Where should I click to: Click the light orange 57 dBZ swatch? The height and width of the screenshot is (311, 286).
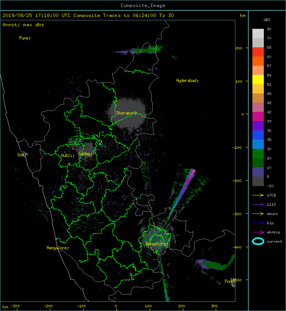coord(258,71)
